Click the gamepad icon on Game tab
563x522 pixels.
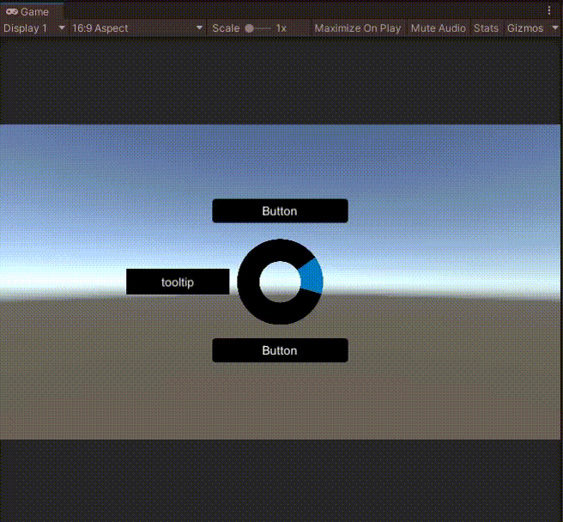[12, 11]
